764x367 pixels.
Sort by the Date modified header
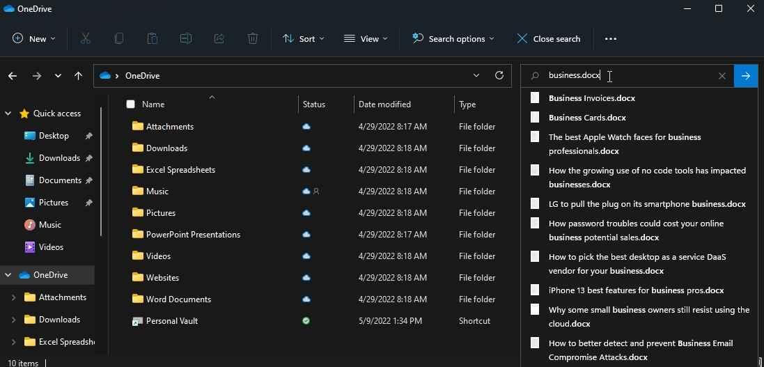[384, 104]
